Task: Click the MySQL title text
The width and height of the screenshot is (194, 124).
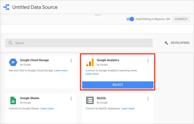Action: tap(102, 98)
